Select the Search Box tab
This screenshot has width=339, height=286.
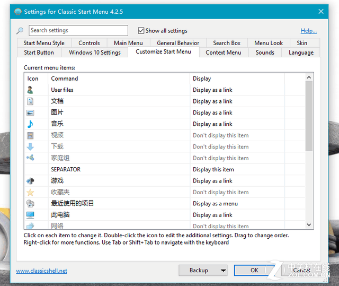[x=227, y=43]
